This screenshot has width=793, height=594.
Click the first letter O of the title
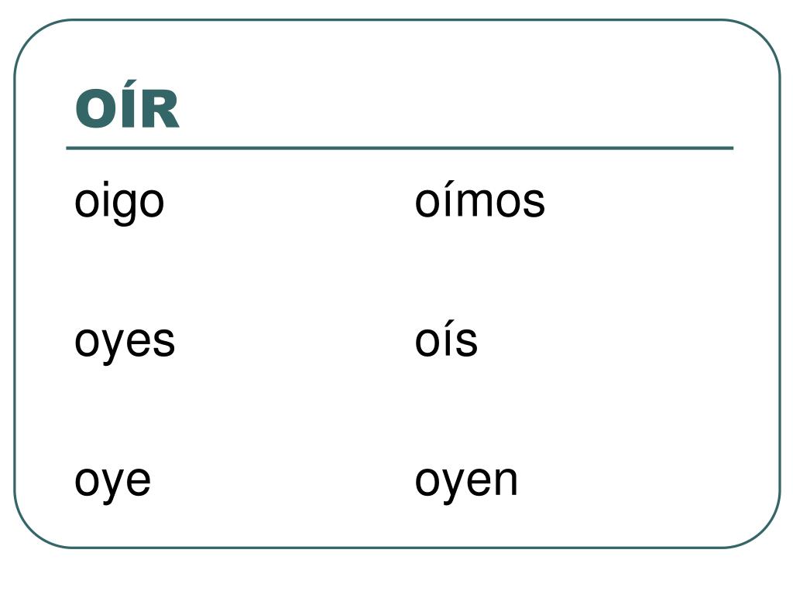point(96,110)
